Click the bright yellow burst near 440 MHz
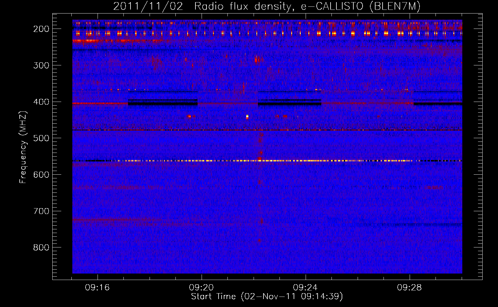This screenshot has height=307, width=498. pos(247,117)
